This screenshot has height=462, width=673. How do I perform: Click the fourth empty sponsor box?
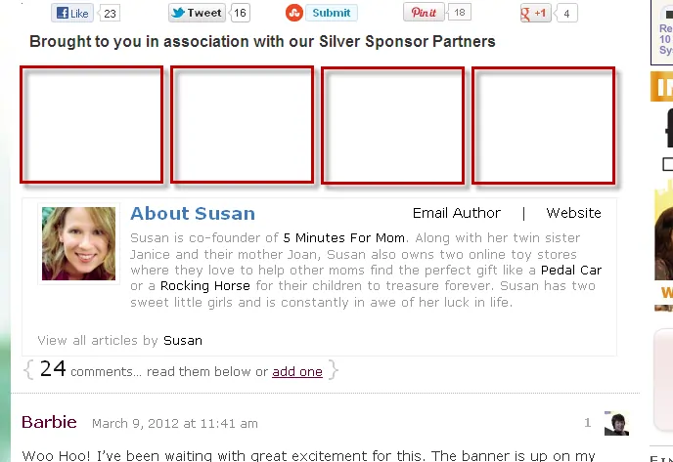coord(543,126)
